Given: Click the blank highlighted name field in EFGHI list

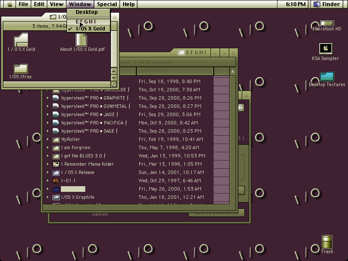Looking at the screenshot, I should pos(73,189).
